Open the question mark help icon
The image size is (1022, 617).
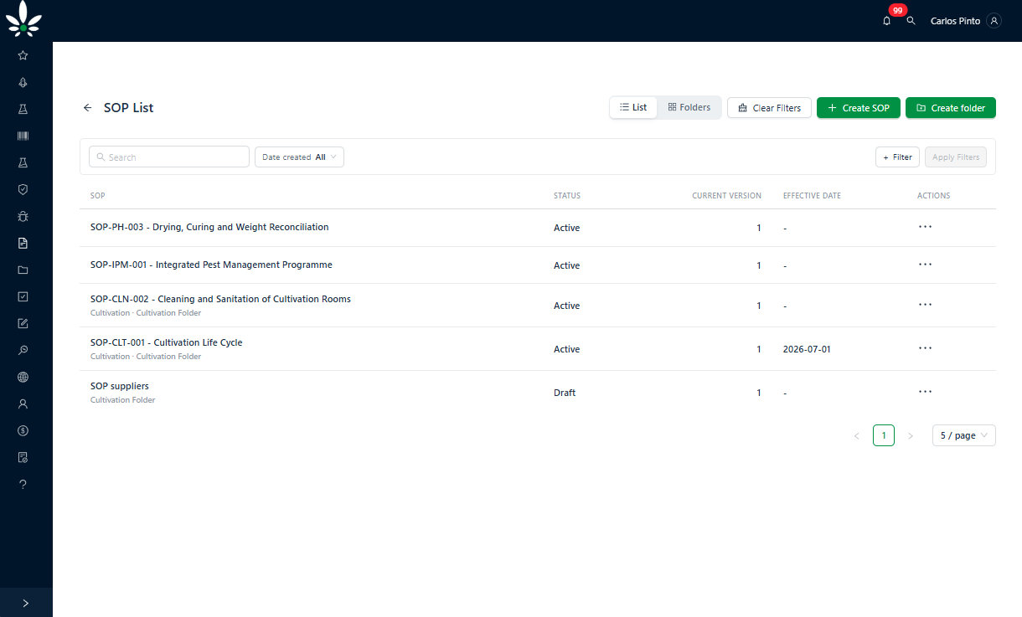pos(23,484)
